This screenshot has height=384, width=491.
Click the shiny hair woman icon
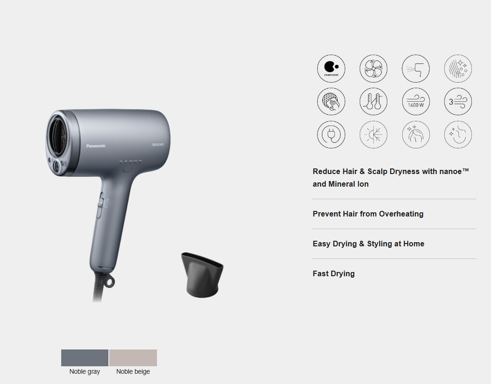(415, 134)
